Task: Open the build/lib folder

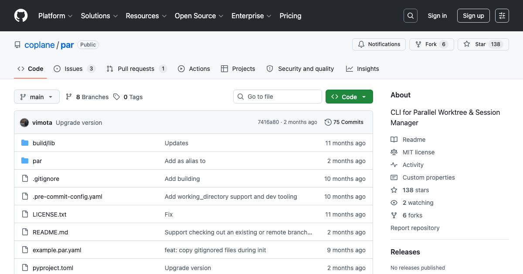Action: (44, 143)
